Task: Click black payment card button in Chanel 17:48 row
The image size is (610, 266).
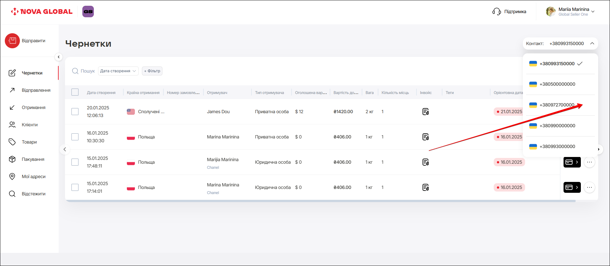Action: [572, 162]
